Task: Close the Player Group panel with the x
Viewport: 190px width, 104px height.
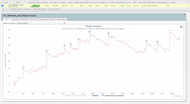Action: point(185,14)
